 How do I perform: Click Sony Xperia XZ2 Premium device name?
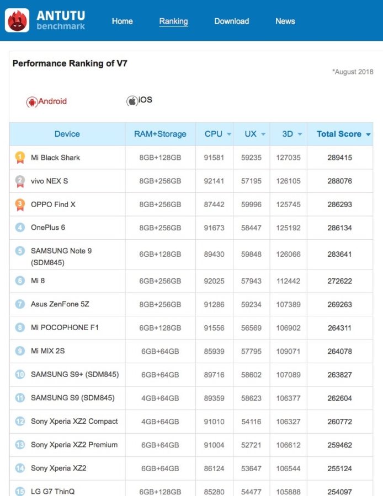pyautogui.click(x=74, y=445)
